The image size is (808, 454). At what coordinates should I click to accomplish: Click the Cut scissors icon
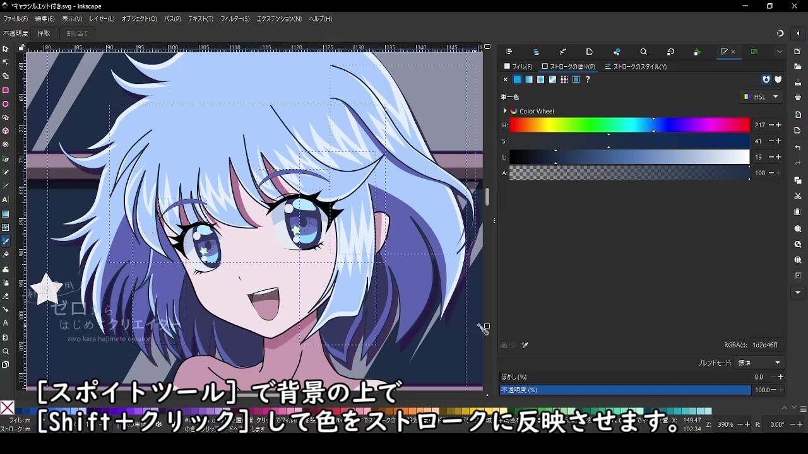798,196
